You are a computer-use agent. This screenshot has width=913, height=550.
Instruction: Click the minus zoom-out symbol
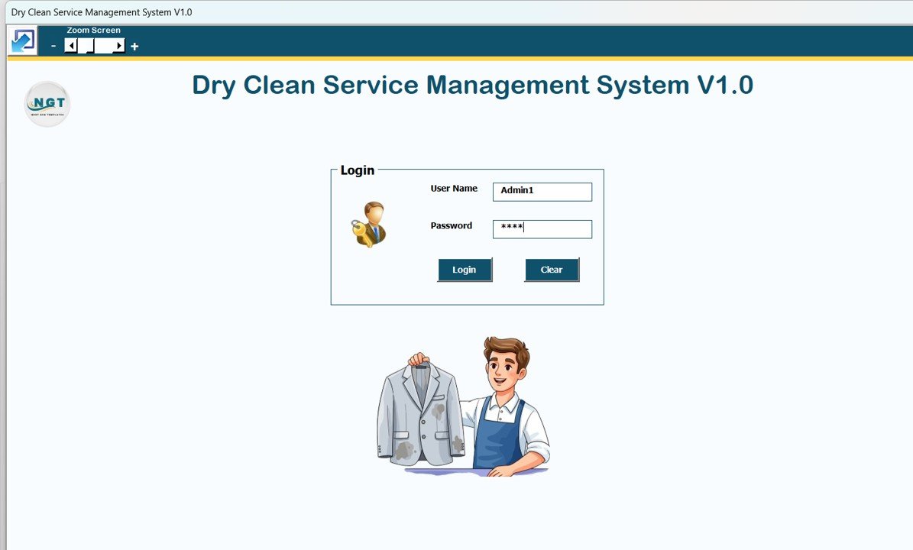point(53,47)
